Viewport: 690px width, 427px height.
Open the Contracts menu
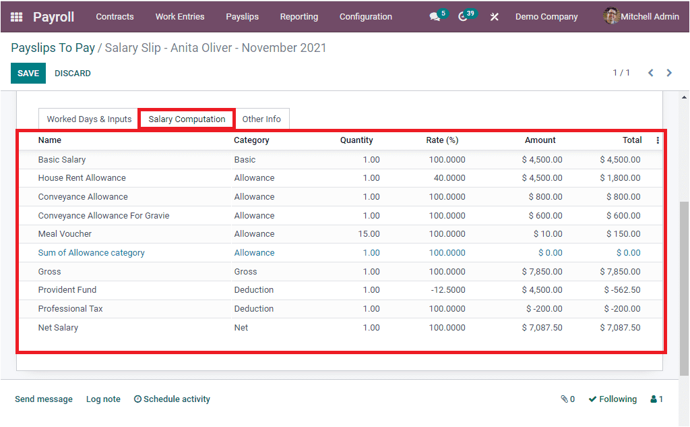click(x=115, y=16)
